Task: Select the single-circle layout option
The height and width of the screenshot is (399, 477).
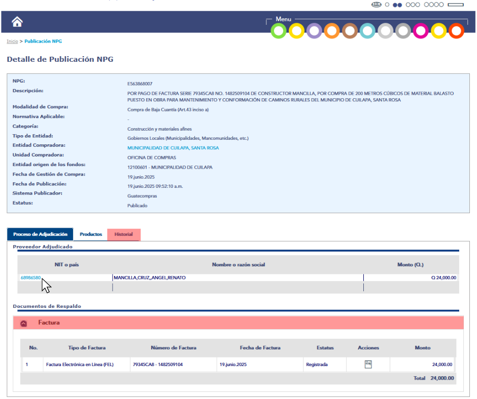Action: pyautogui.click(x=387, y=5)
